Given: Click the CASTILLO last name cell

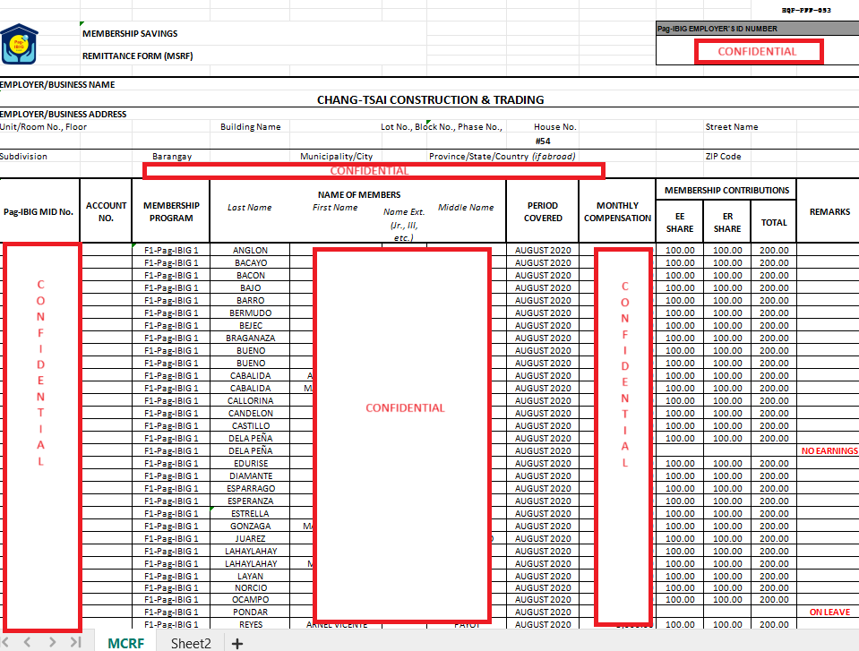Looking at the screenshot, I should click(x=251, y=425).
